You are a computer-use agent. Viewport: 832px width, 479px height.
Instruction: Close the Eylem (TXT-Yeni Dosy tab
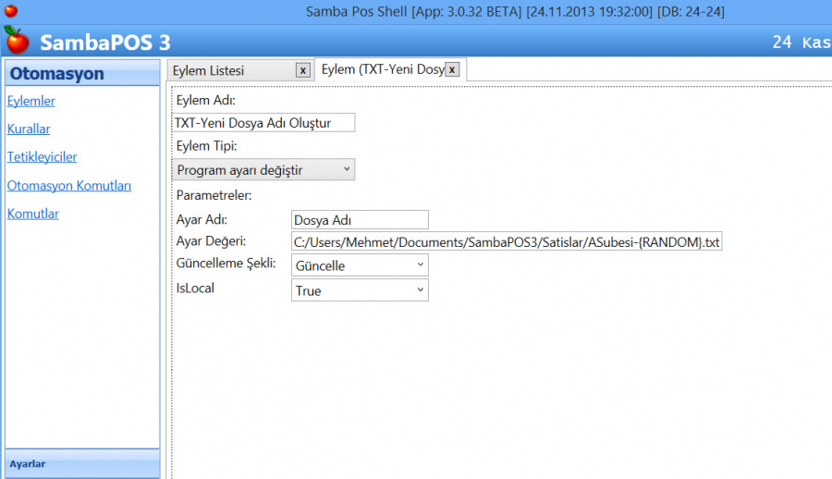tap(452, 69)
